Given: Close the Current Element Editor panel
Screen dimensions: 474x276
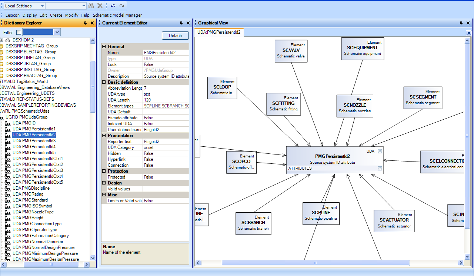Looking at the screenshot, I should [x=188, y=23].
